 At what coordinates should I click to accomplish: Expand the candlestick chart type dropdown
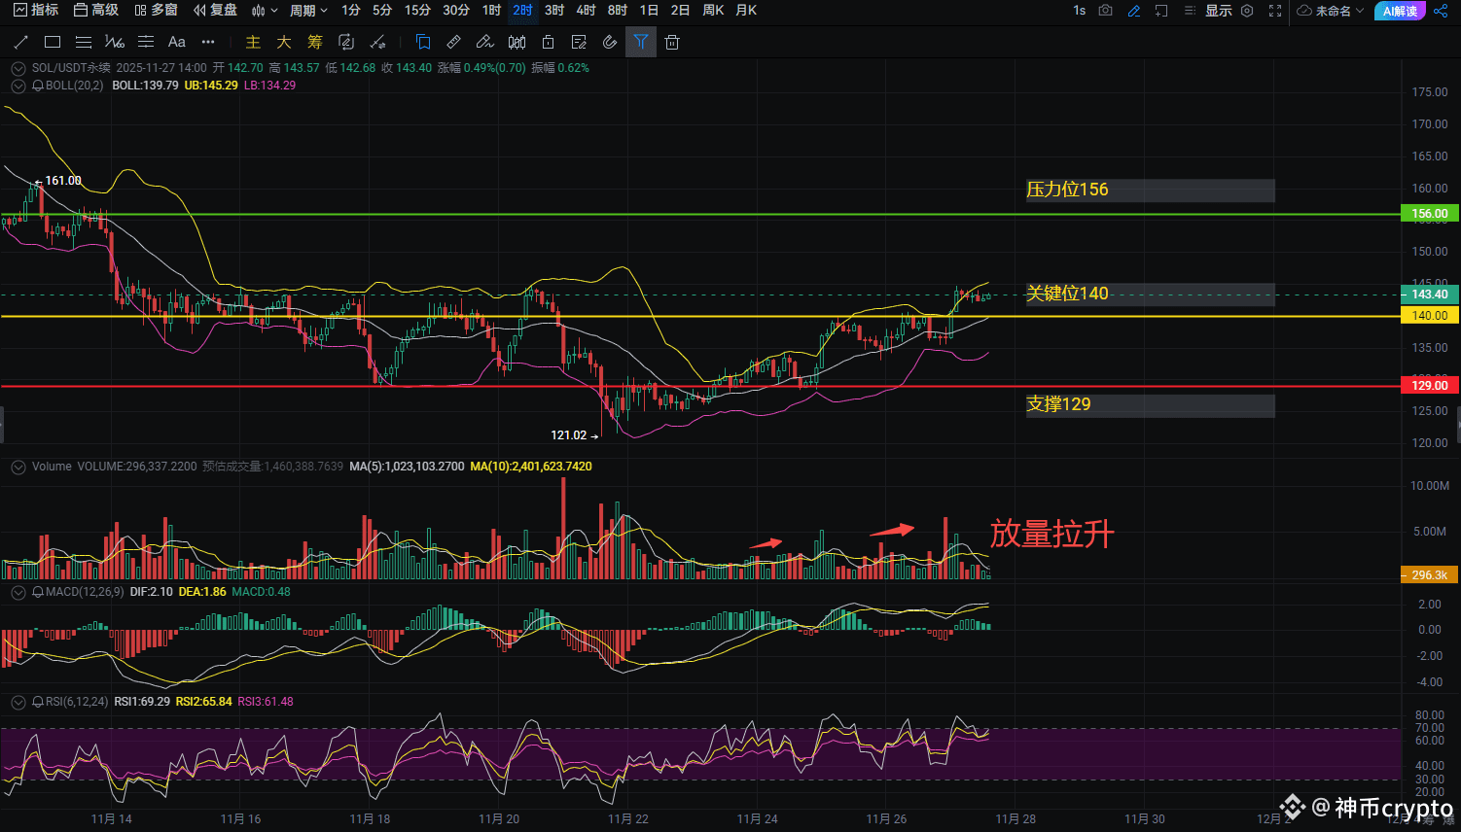tap(265, 11)
